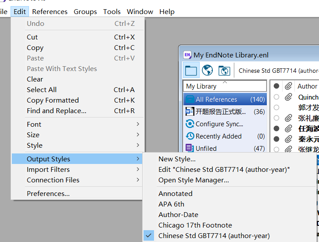Viewport: 319px width, 242px height.
Task: Click the Word document icon for 开题报告正式版
Action: tap(190, 111)
